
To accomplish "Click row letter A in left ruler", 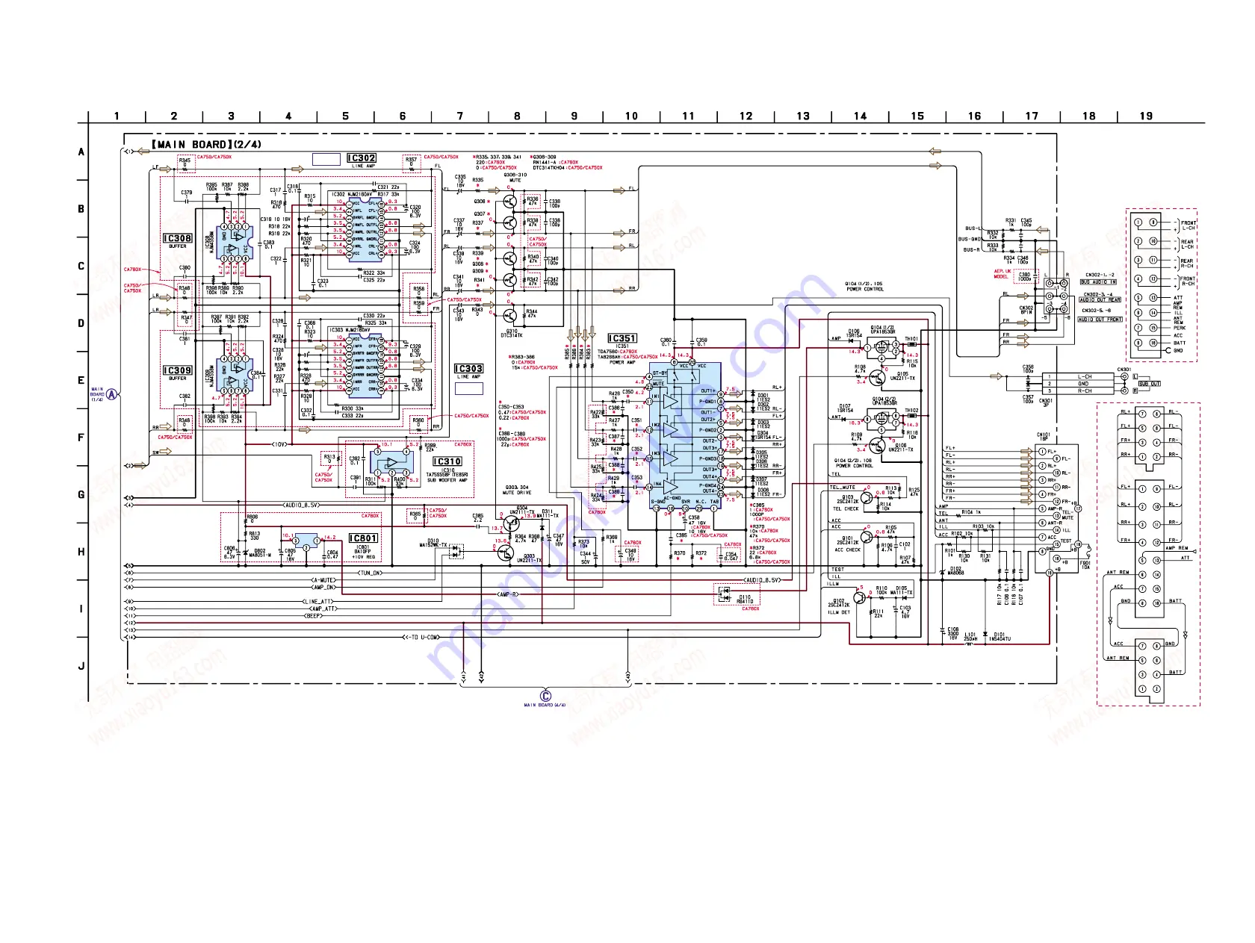I will [x=81, y=152].
